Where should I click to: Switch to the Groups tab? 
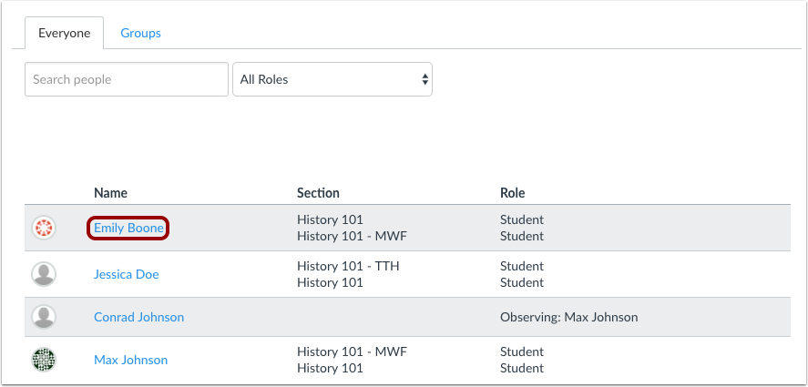click(141, 33)
